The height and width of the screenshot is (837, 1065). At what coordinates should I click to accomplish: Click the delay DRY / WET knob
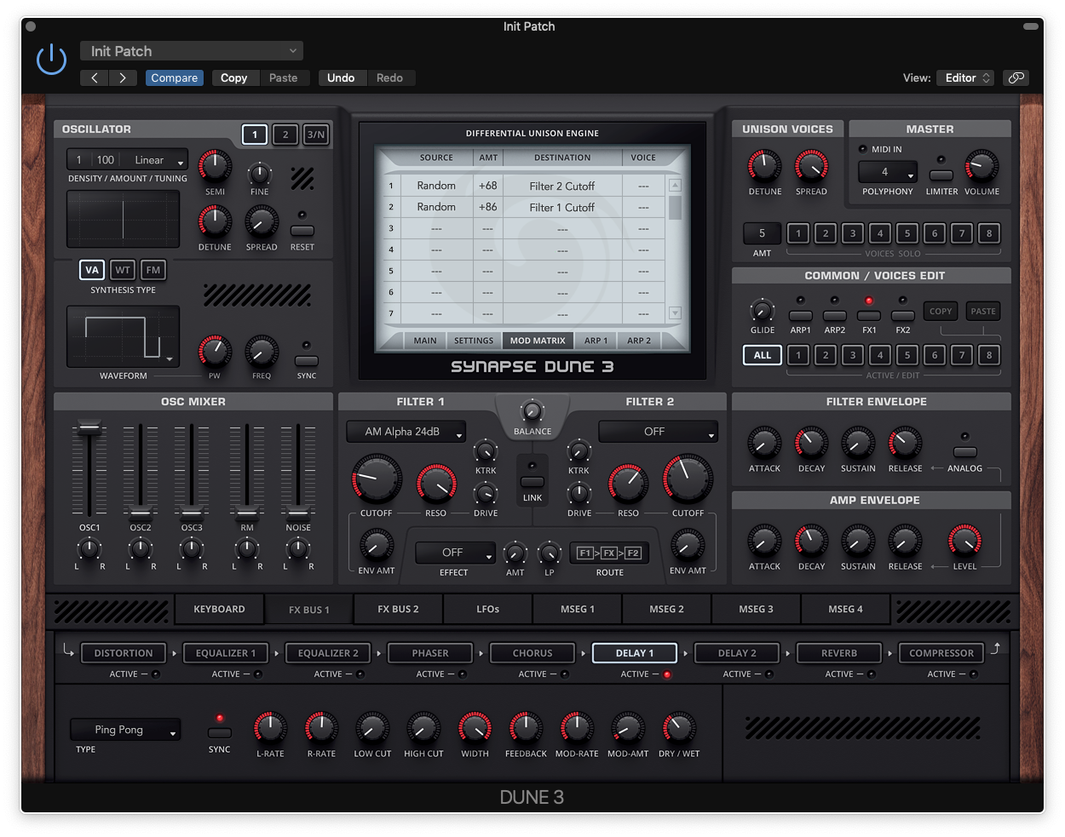[679, 729]
